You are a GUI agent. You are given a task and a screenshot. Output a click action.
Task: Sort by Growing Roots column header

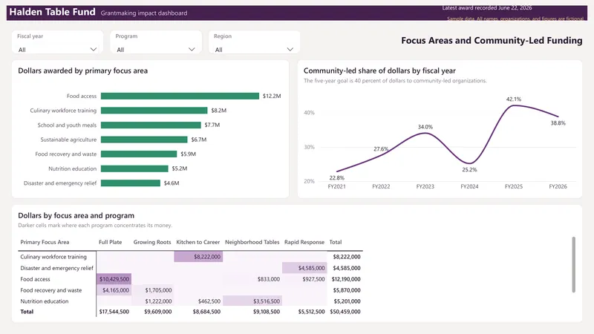[152, 242]
